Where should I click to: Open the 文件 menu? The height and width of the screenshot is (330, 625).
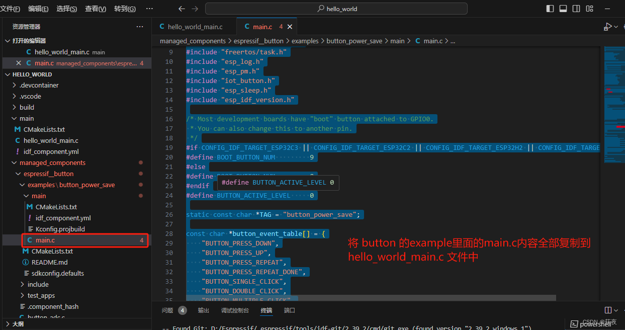pos(10,9)
